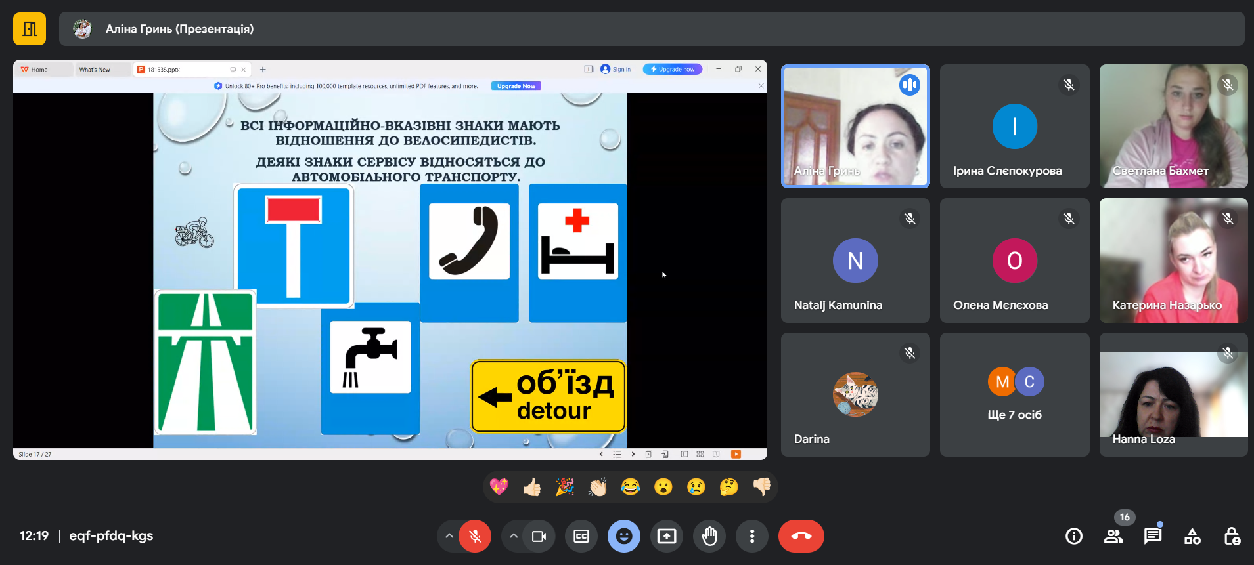The height and width of the screenshot is (565, 1254).
Task: Click the present screen icon
Action: (667, 536)
